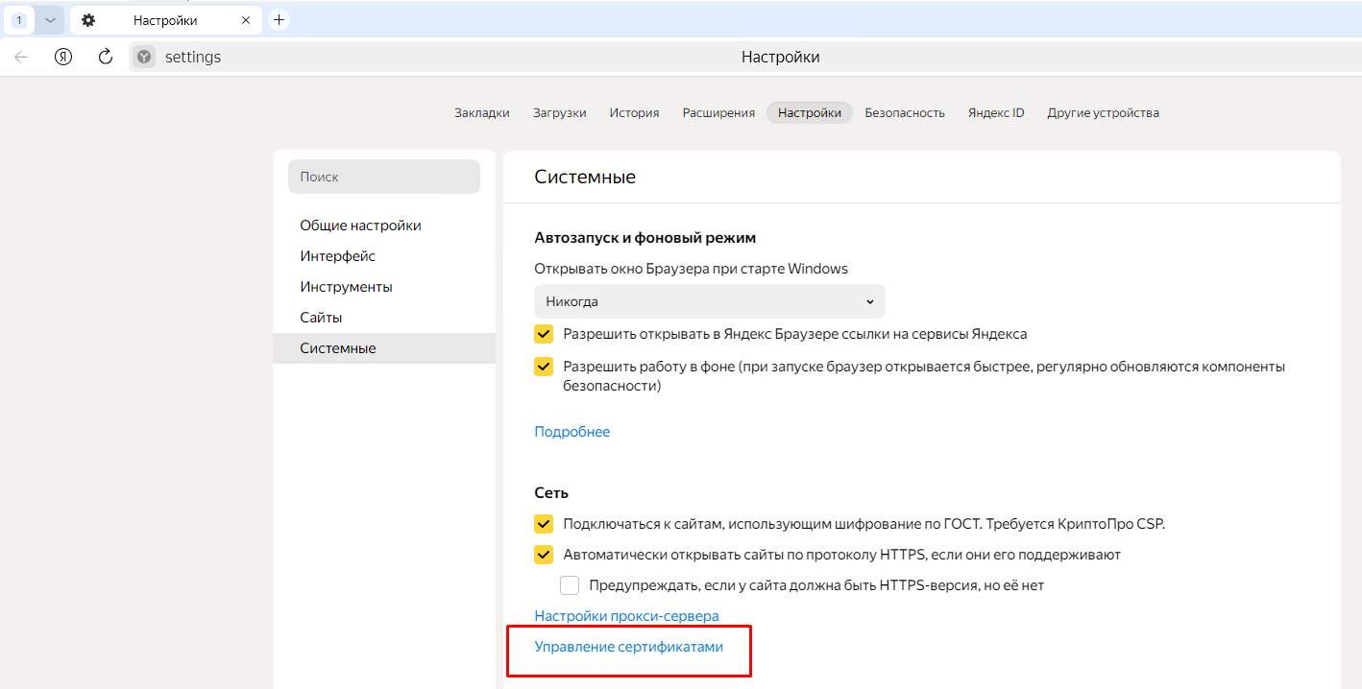1362x689 pixels.
Task: Open a new tab with the plus icon
Action: pos(279,19)
